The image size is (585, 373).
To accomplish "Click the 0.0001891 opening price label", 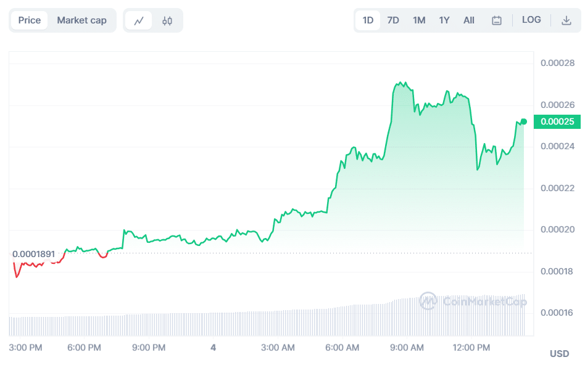I will [x=34, y=254].
